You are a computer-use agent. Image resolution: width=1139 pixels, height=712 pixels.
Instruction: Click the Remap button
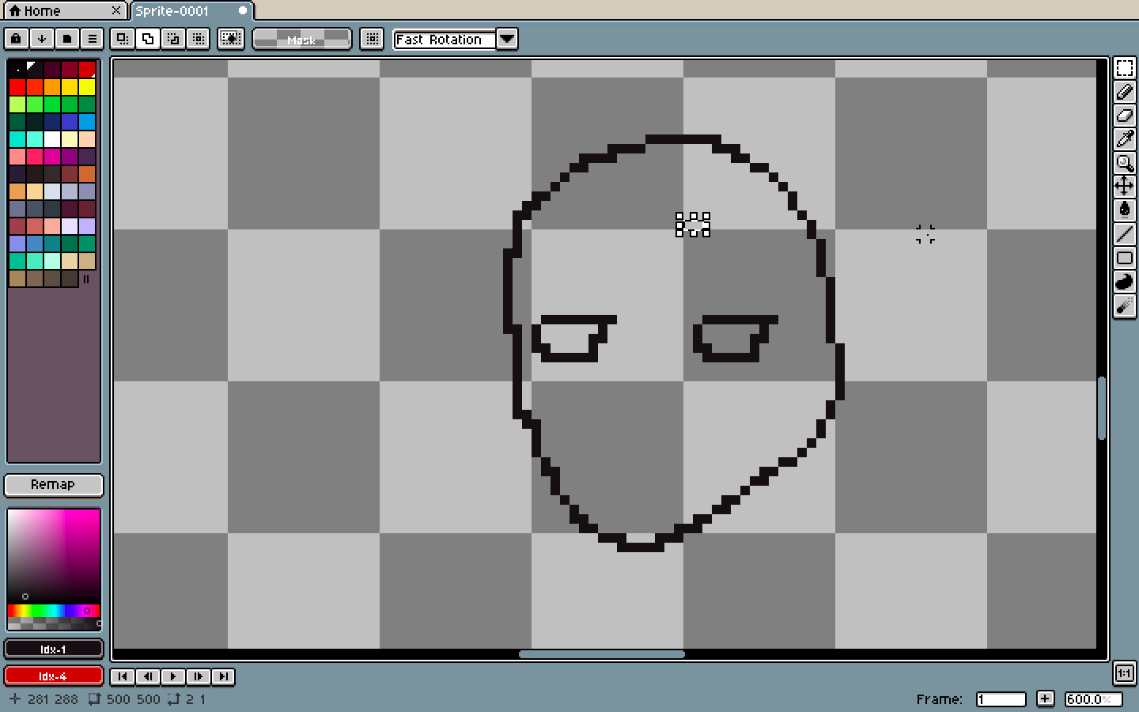(53, 484)
